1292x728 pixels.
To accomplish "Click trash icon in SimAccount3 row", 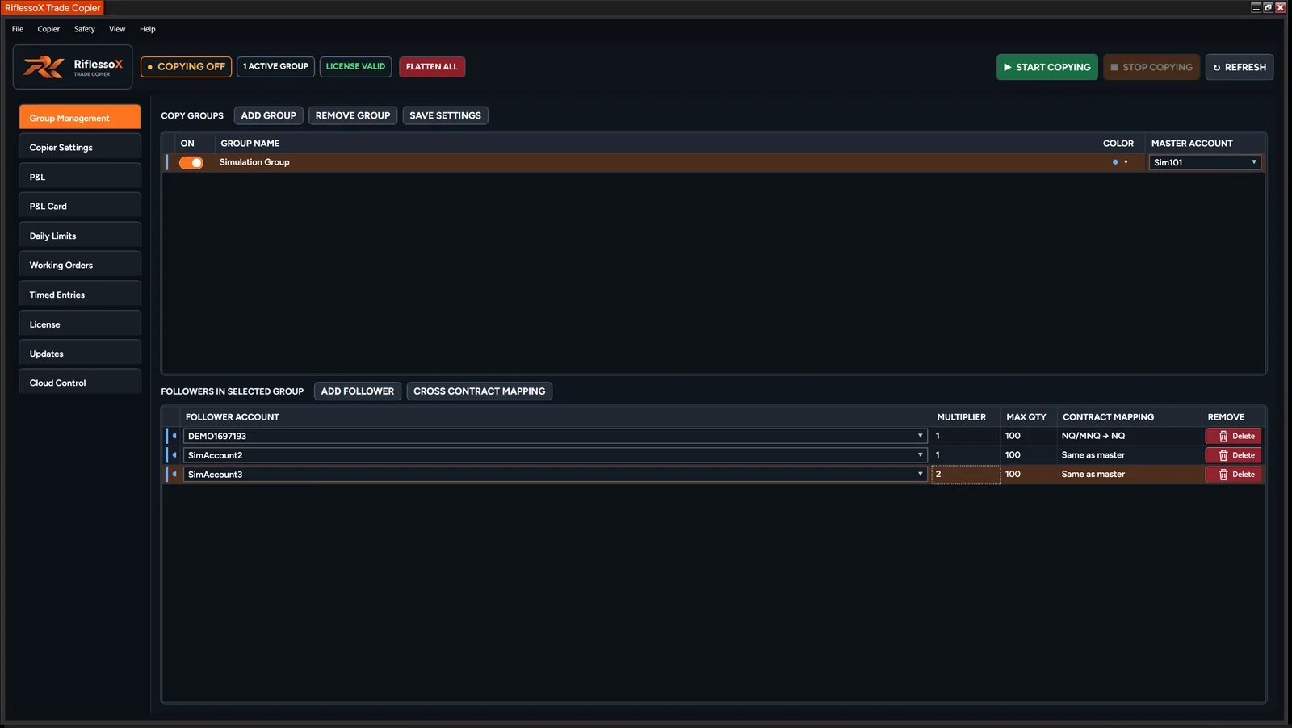I will (1223, 475).
